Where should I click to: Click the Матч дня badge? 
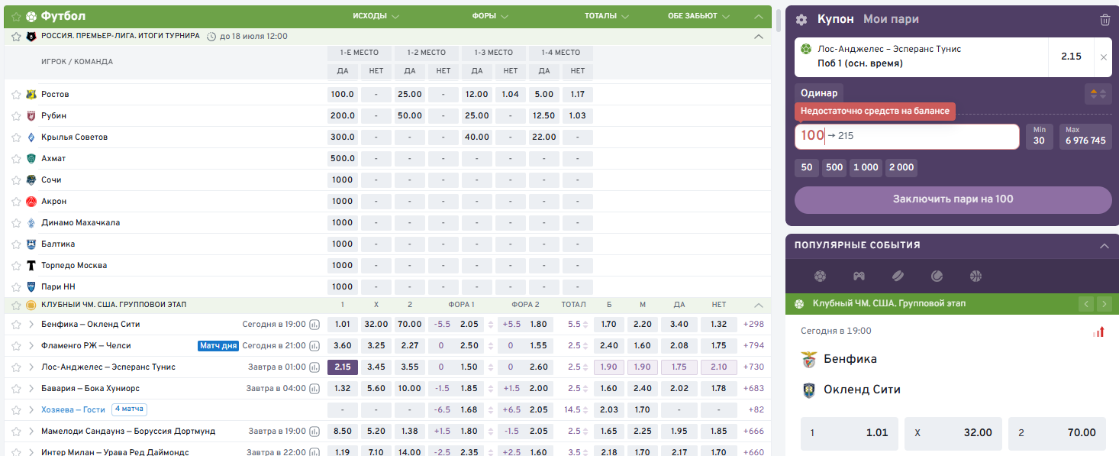click(218, 346)
